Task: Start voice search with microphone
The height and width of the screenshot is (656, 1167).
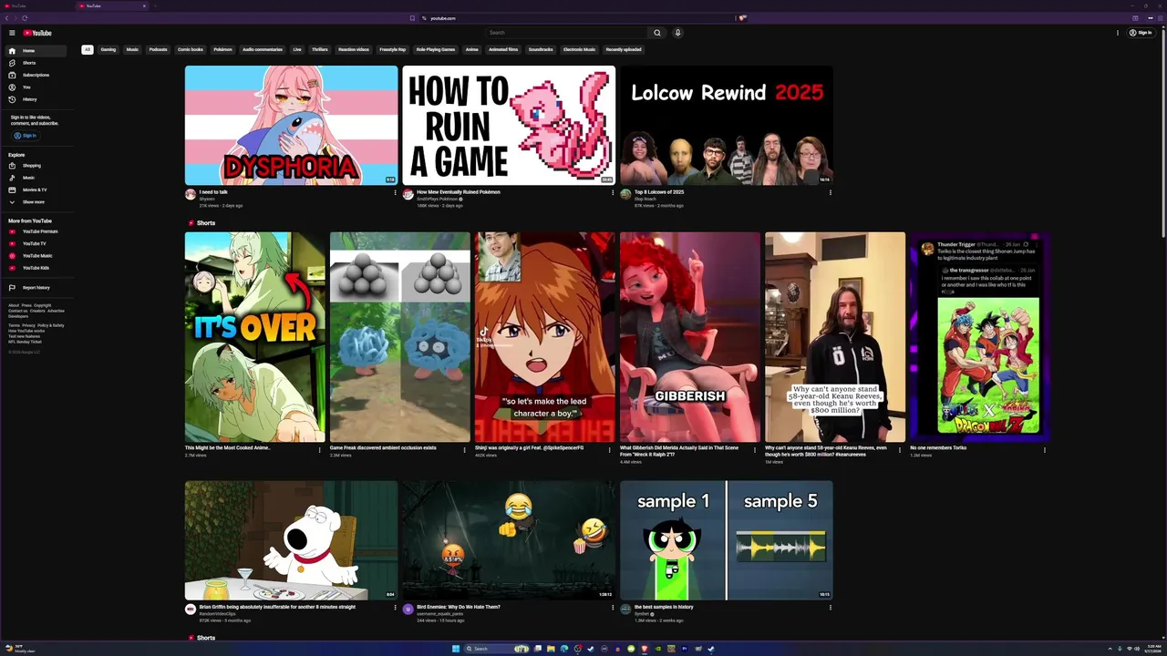Action: tap(677, 33)
